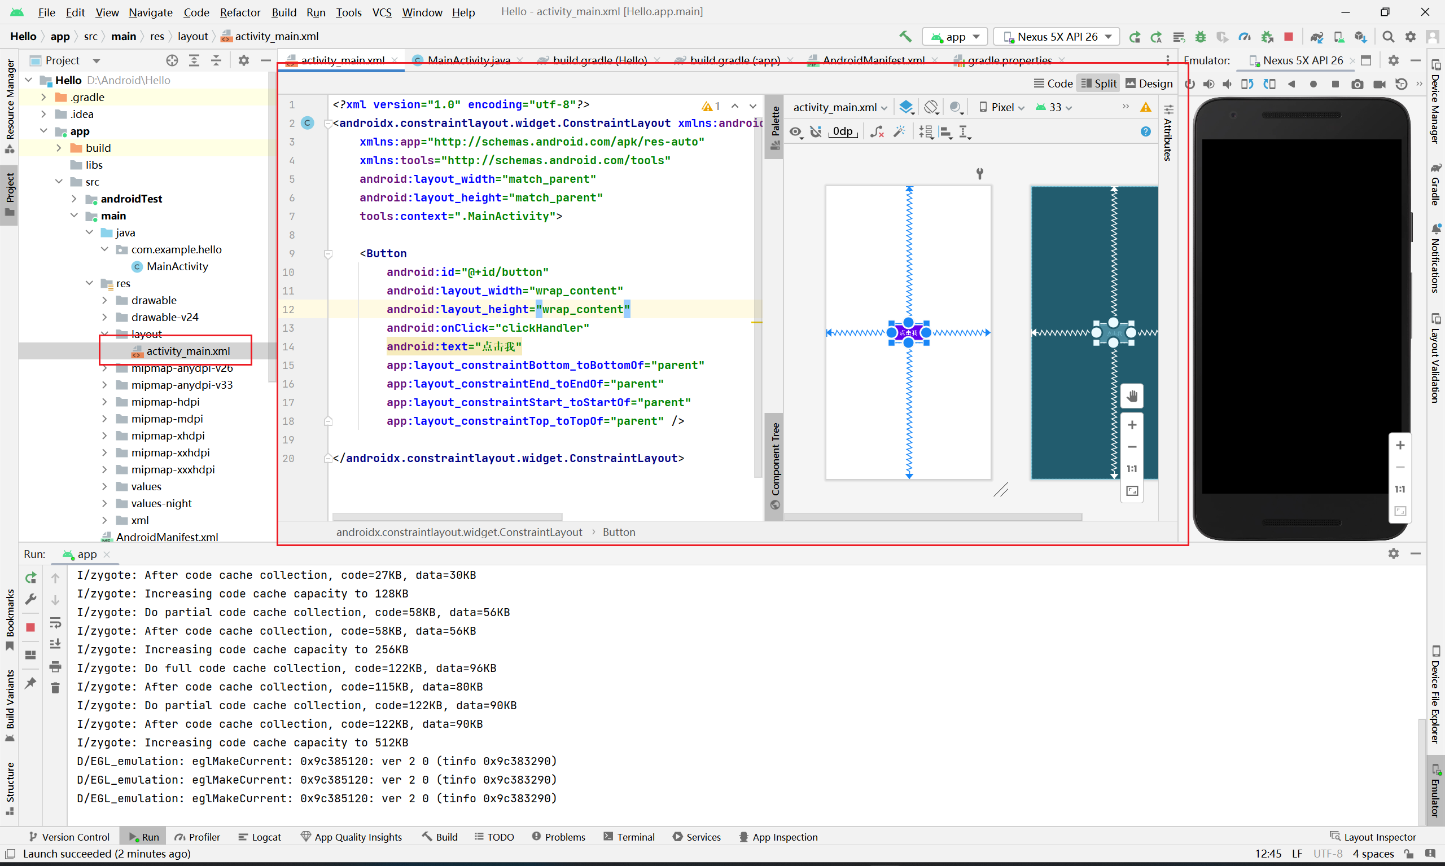Click the emulator snapshots icon
Image resolution: width=1445 pixels, height=866 pixels.
pos(1401,84)
